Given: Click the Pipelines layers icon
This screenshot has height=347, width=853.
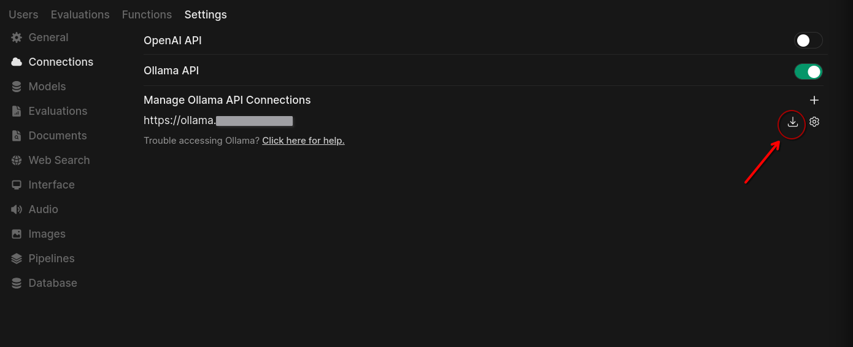Looking at the screenshot, I should click(x=17, y=259).
